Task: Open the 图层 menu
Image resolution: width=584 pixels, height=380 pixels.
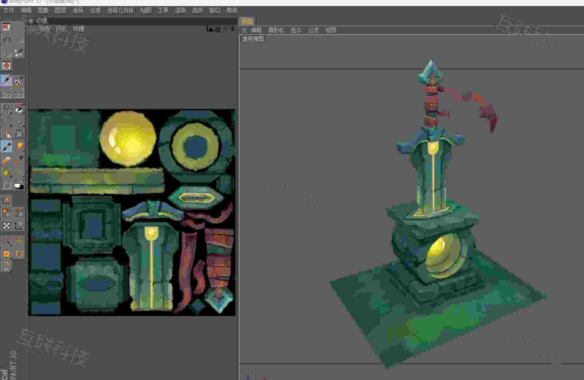Action: click(60, 11)
